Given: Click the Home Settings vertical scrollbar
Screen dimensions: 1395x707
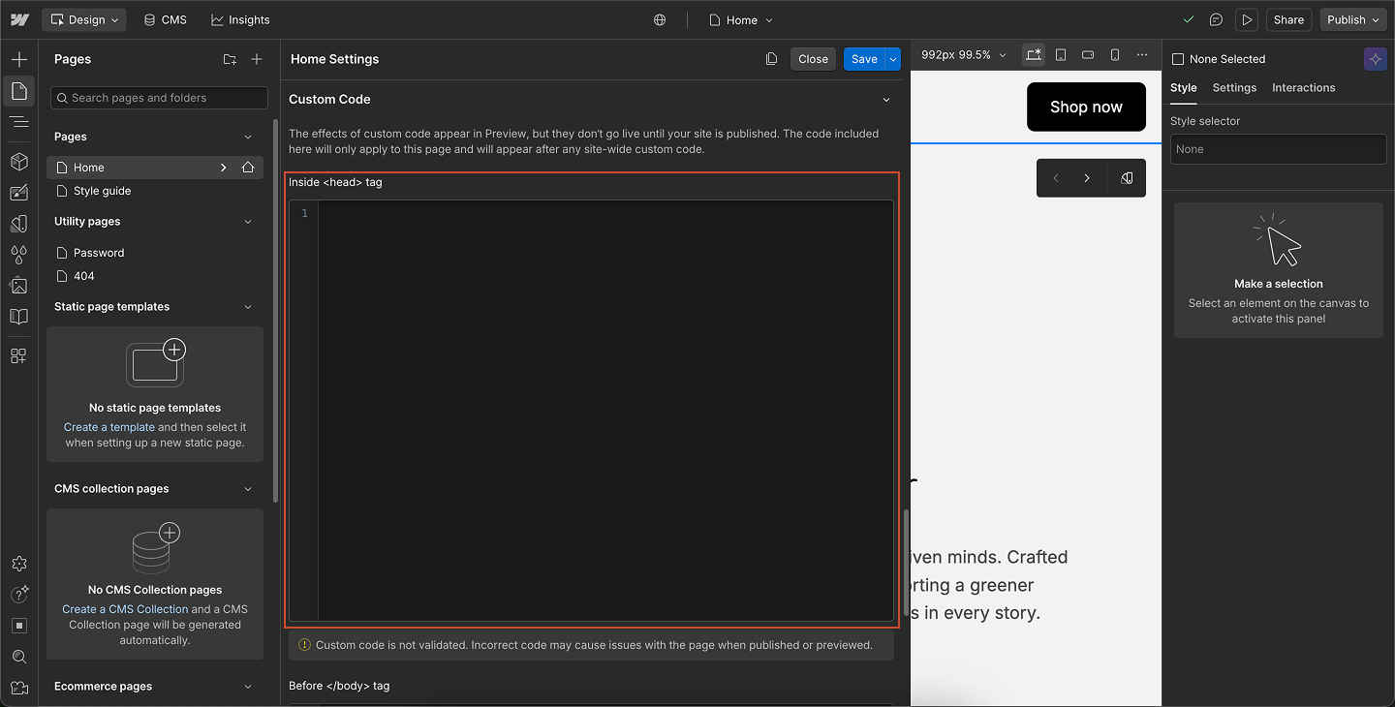Looking at the screenshot, I should [907, 564].
